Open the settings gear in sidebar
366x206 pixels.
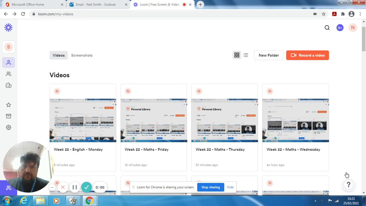pos(9,128)
